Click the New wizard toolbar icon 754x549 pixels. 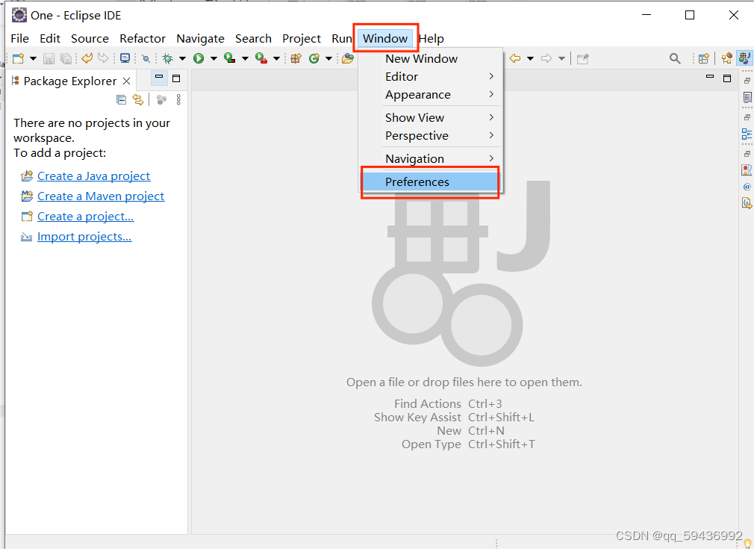(x=18, y=59)
